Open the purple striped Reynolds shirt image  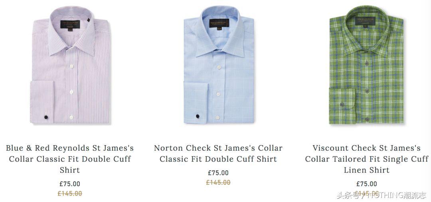[70, 65]
